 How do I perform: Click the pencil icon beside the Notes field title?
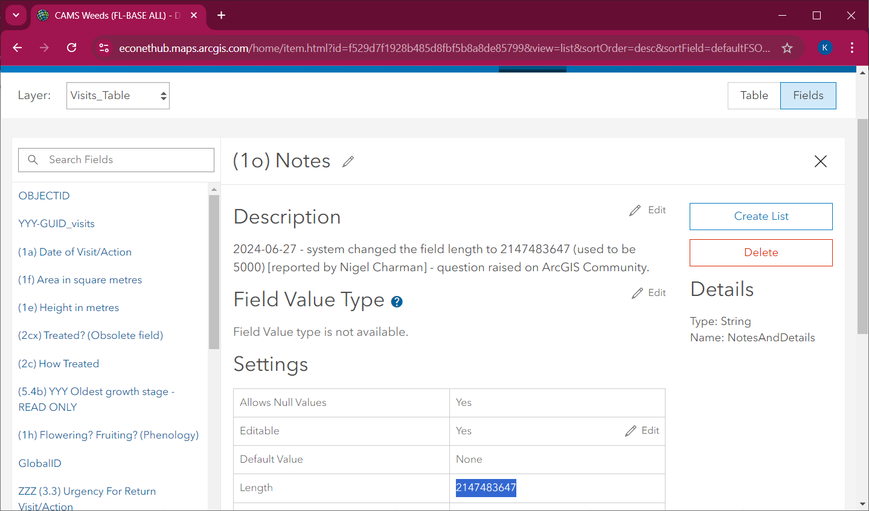click(348, 161)
